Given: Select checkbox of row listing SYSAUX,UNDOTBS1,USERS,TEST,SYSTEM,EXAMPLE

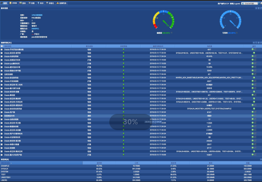Looking at the screenshot, I should tap(2, 109).
